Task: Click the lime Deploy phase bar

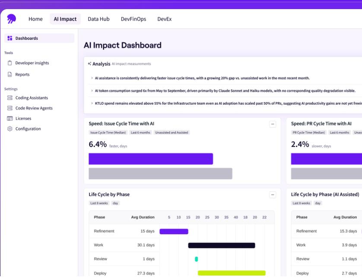Action: [x=232, y=273]
